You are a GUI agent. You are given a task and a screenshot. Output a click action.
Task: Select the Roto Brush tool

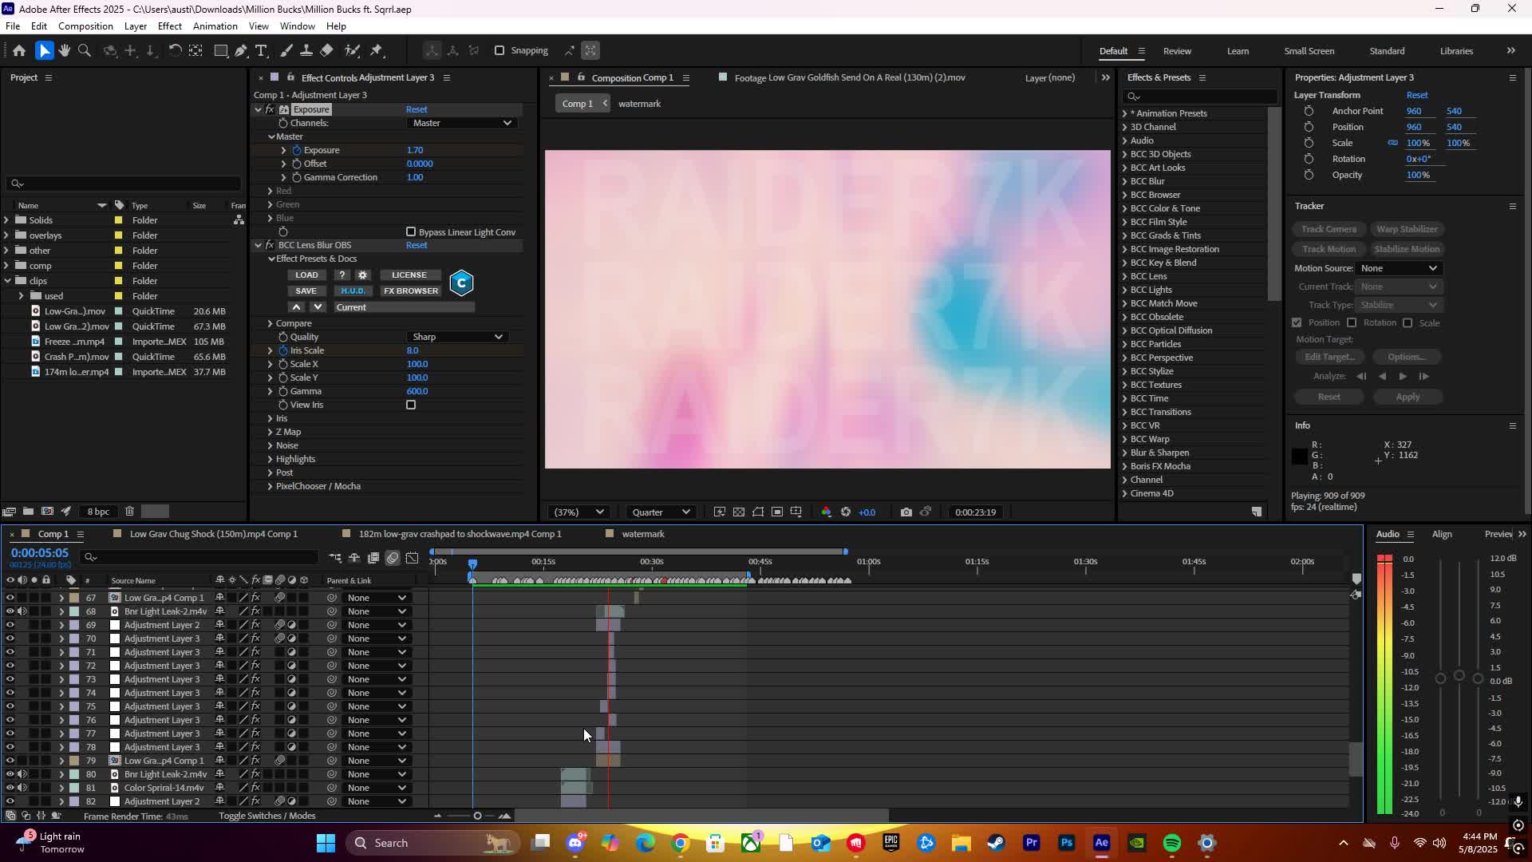353,50
